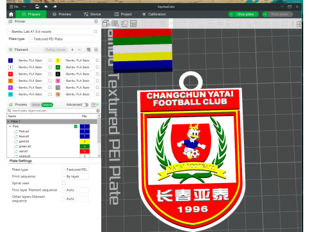Switch to the Prepare tab
309x232 pixels.
click(31, 14)
